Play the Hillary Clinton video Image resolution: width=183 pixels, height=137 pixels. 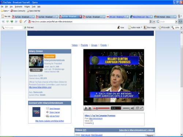[86, 108]
